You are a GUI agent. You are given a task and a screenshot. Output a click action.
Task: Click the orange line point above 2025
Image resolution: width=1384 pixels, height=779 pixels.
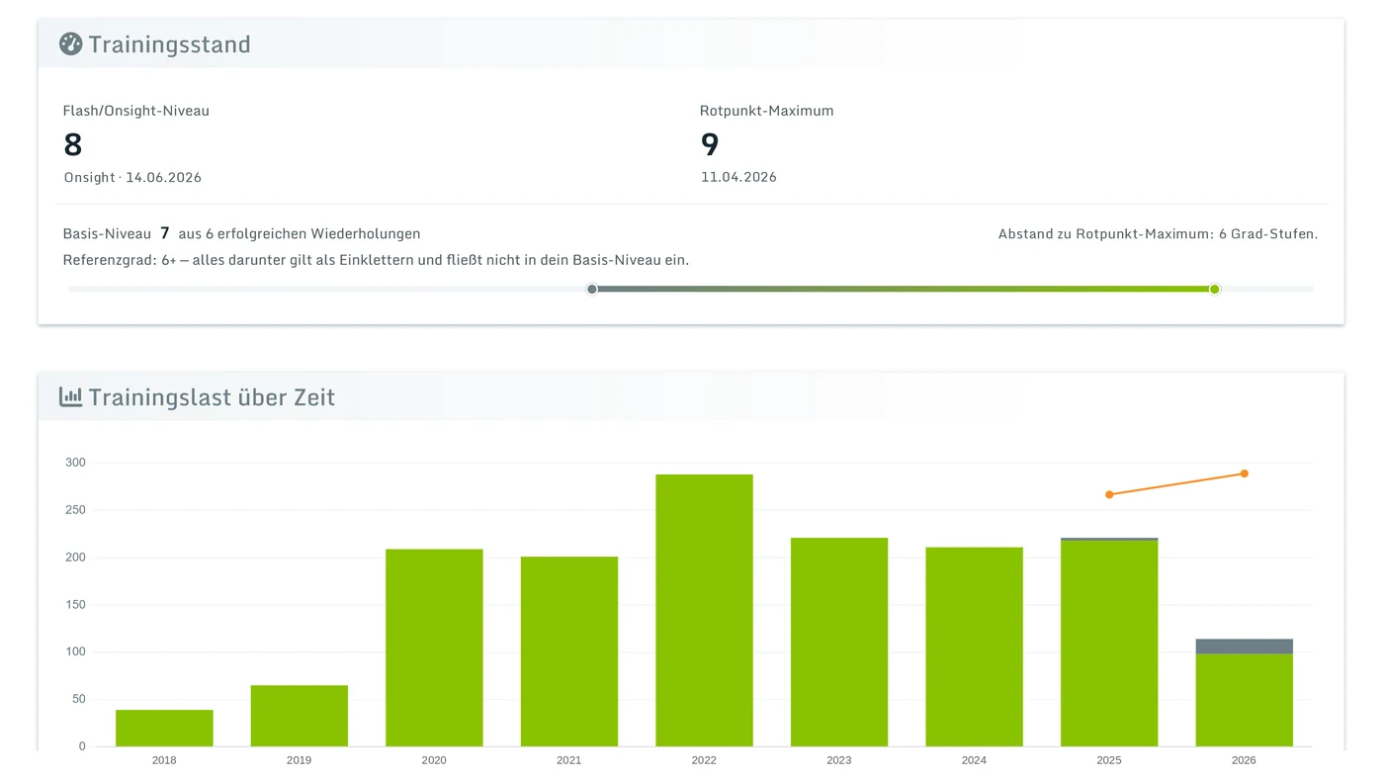pyautogui.click(x=1109, y=494)
